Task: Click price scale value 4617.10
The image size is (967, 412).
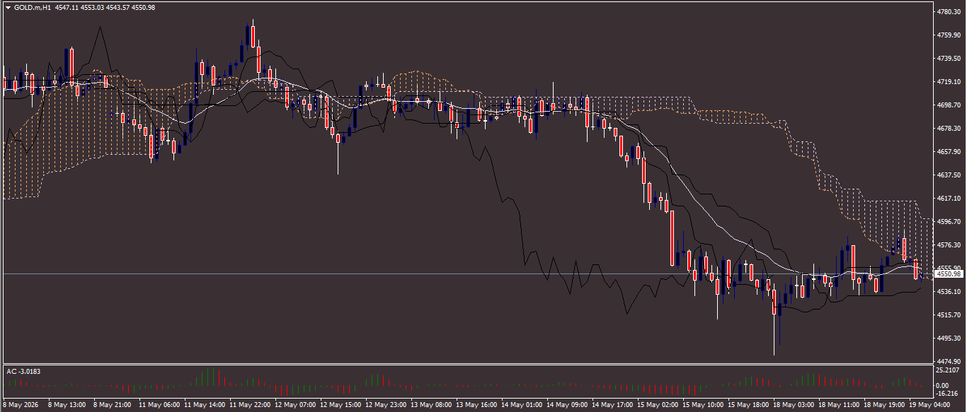Action: [x=947, y=199]
